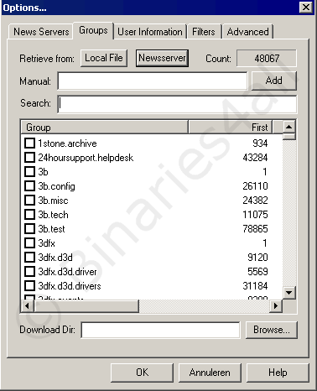The height and width of the screenshot is (391, 317).
Task: Close the Options dialog
Action: tap(306, 7)
